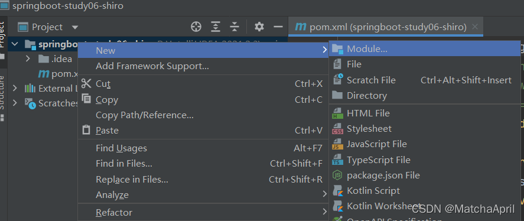524x221 pixels.
Task: Click the Paste clipboard icon
Action: [86, 130]
